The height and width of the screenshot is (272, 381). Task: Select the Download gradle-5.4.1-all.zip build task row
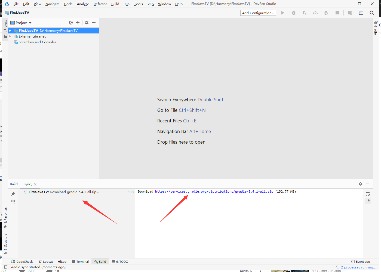pyautogui.click(x=76, y=192)
